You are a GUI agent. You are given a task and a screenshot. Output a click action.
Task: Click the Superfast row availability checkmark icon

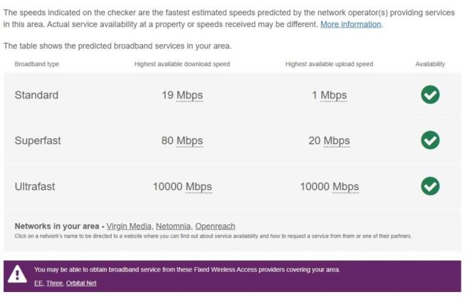pos(430,140)
